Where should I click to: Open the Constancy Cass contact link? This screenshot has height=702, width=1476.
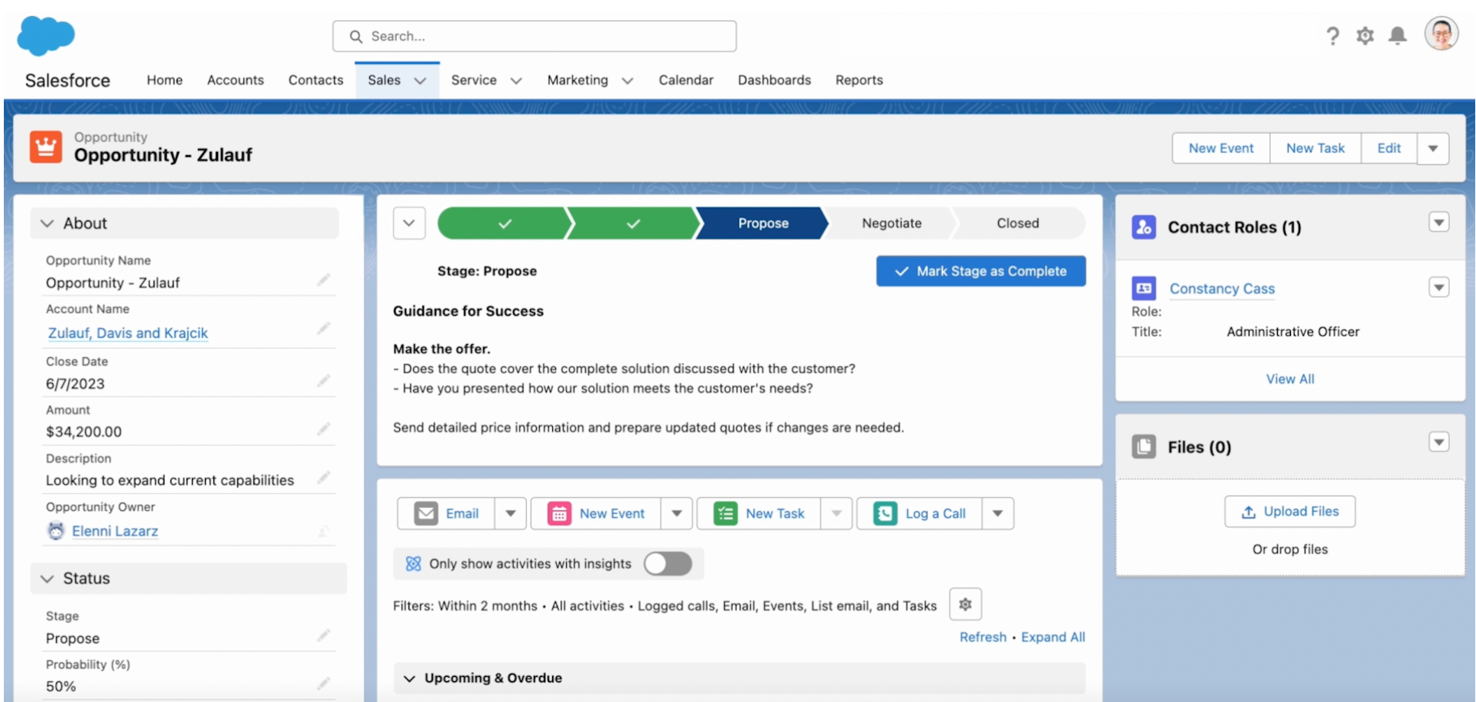point(1221,289)
